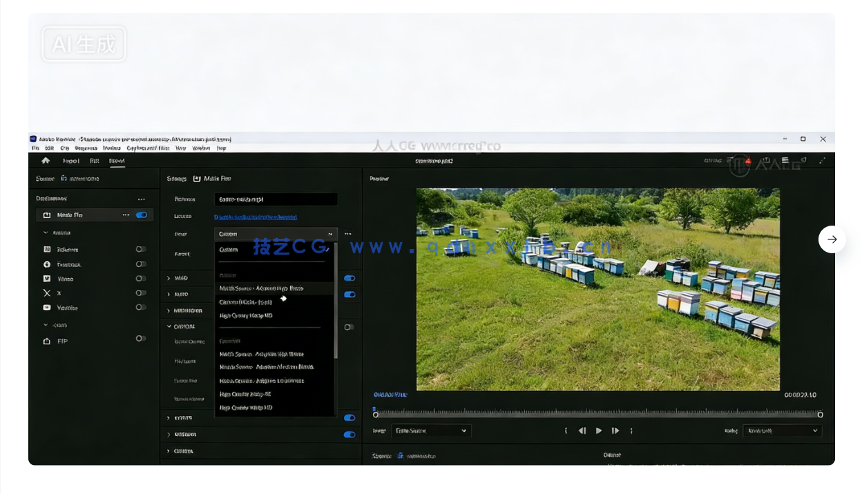Select the X destination icon
Screen dimensions: 862x494
[x=46, y=293]
